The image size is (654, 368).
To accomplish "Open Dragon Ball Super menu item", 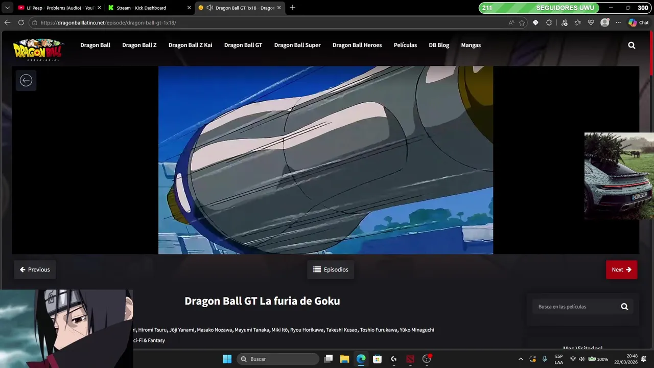I will pyautogui.click(x=297, y=45).
